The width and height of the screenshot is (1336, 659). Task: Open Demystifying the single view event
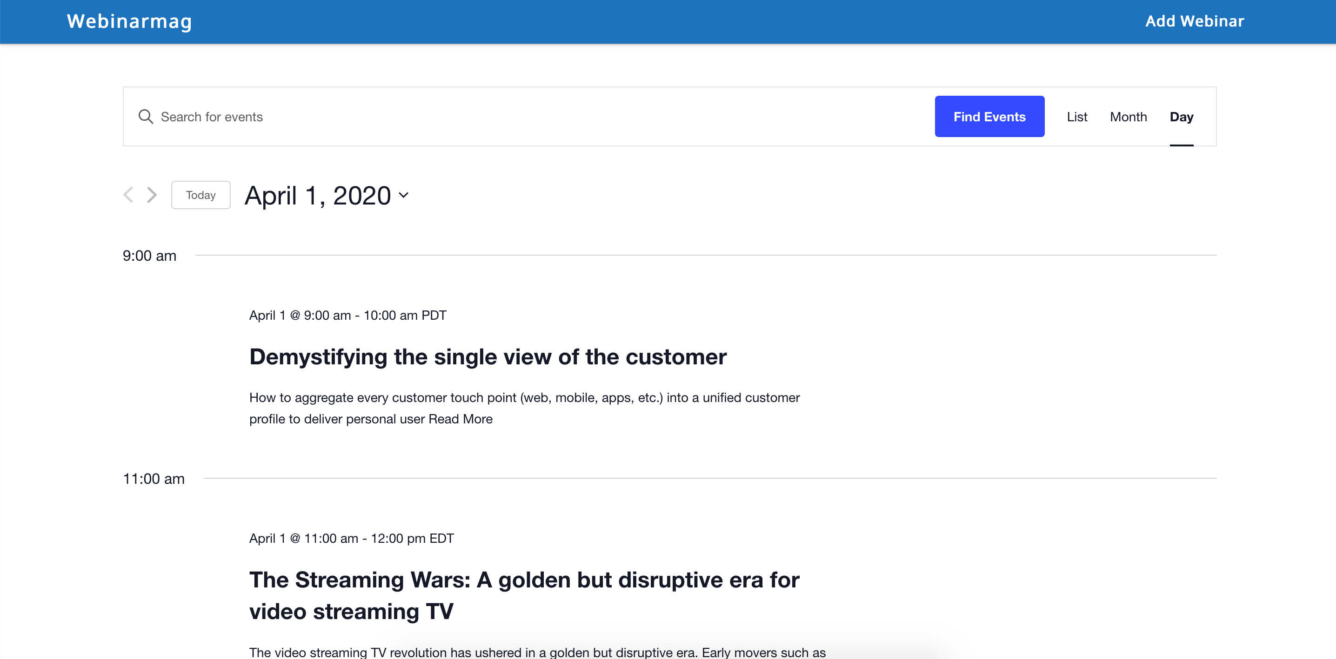(x=488, y=357)
